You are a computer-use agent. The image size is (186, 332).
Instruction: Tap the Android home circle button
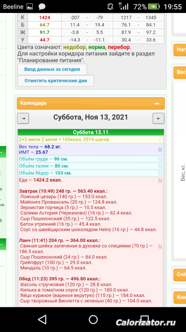[x=93, y=319]
